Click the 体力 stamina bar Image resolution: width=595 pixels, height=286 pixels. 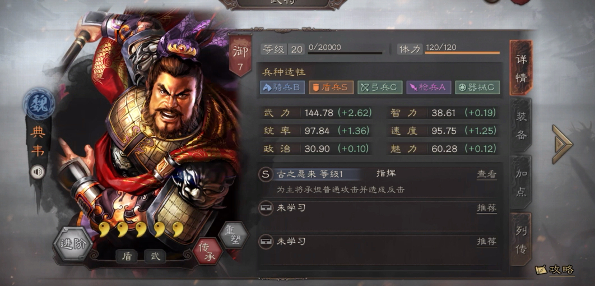tap(462, 53)
